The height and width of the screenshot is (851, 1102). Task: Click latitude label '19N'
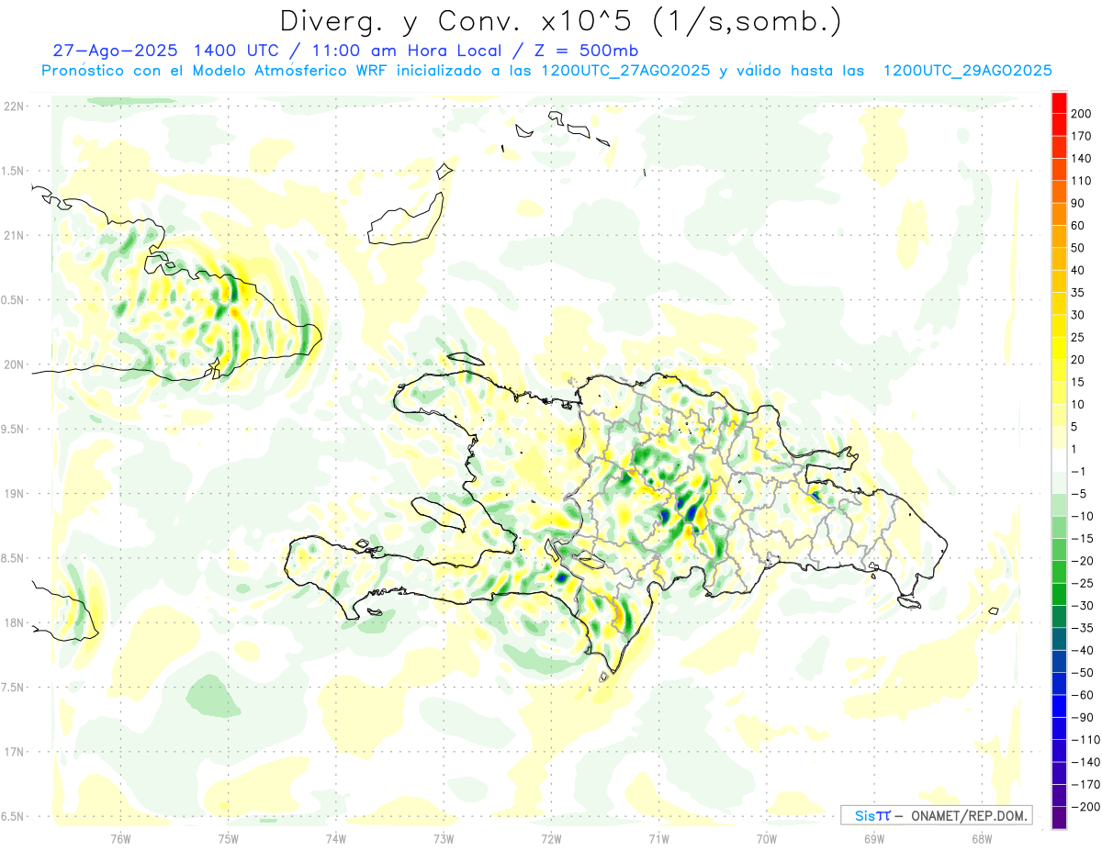coord(13,494)
